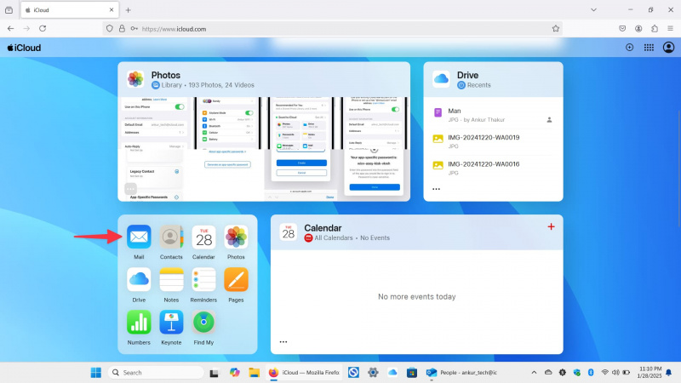Reload the page in Firefox
This screenshot has height=383, width=681.
(43, 29)
